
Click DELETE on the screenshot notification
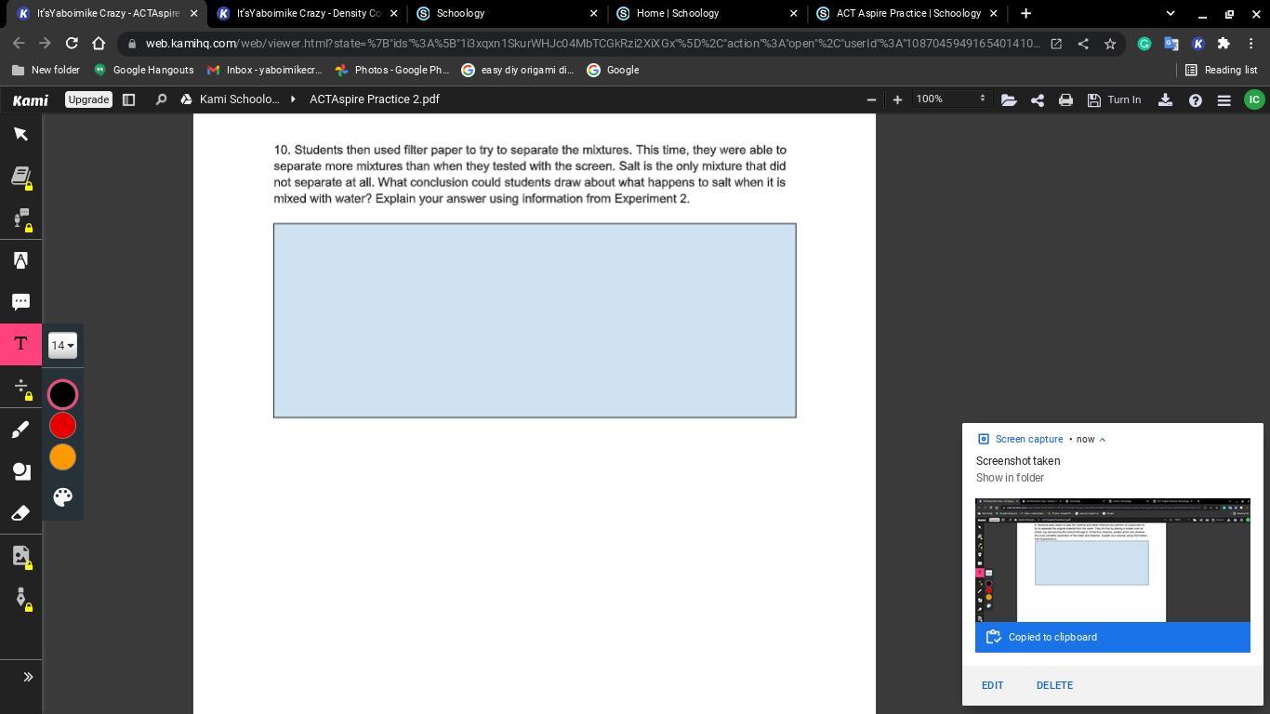click(1054, 685)
